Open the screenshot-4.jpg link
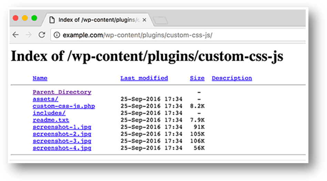This screenshot has height=181, width=327. [x=62, y=148]
